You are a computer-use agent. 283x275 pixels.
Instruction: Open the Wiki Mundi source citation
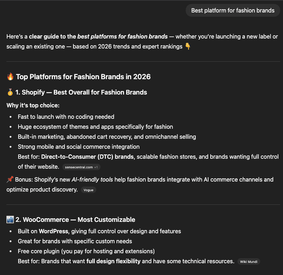pyautogui.click(x=248, y=261)
